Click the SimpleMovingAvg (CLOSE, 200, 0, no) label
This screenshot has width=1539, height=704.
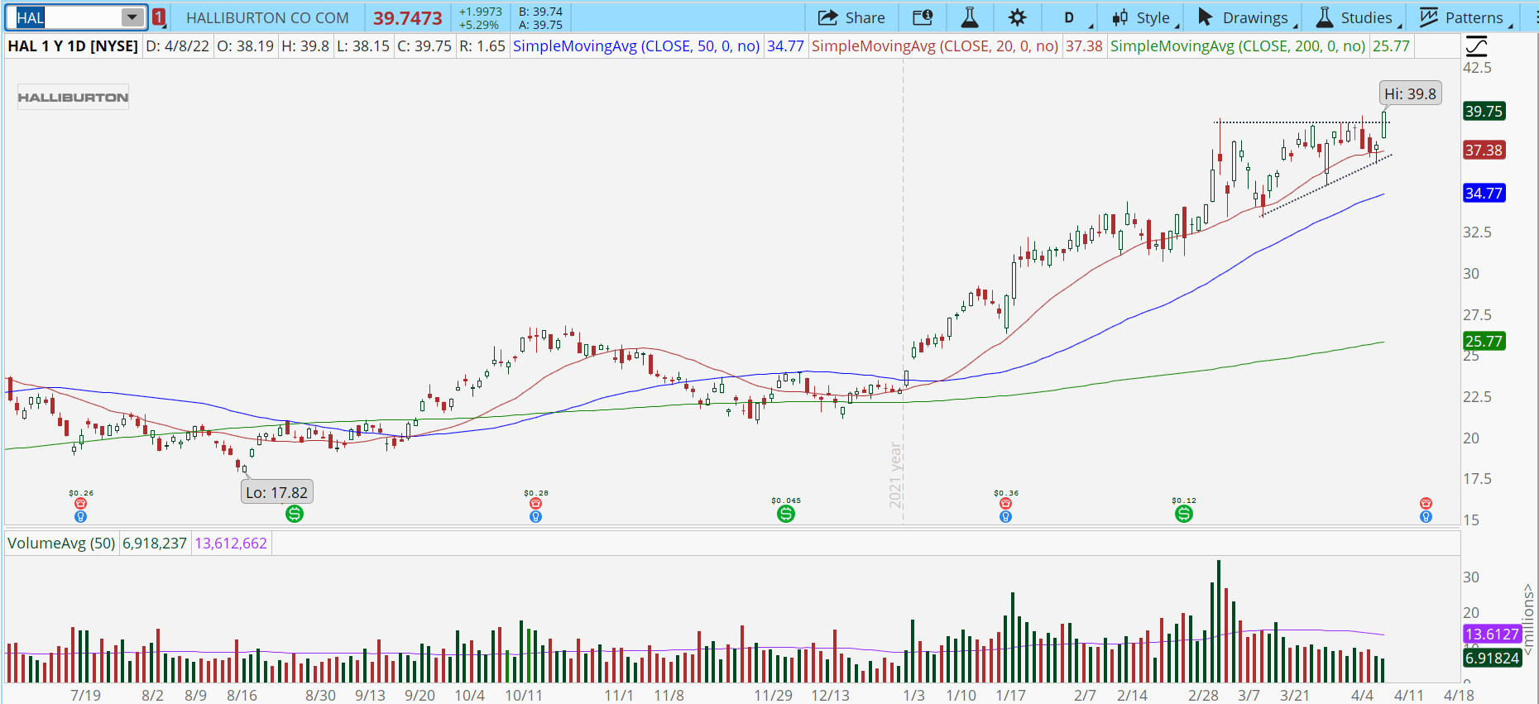[1238, 46]
